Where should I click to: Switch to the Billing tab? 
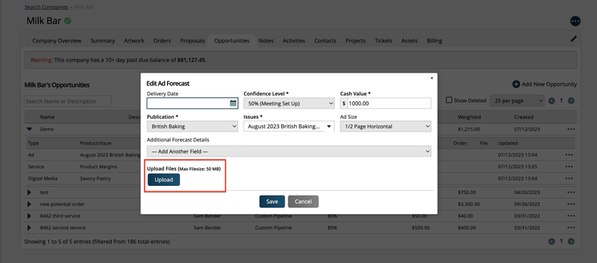[434, 41]
